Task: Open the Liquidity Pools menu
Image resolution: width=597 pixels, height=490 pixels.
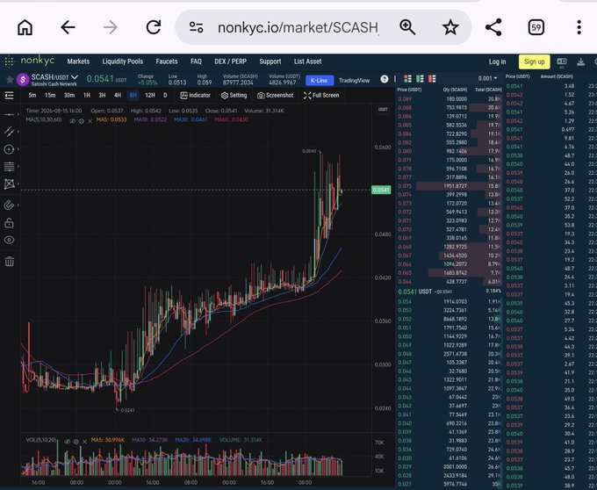Action: point(123,61)
